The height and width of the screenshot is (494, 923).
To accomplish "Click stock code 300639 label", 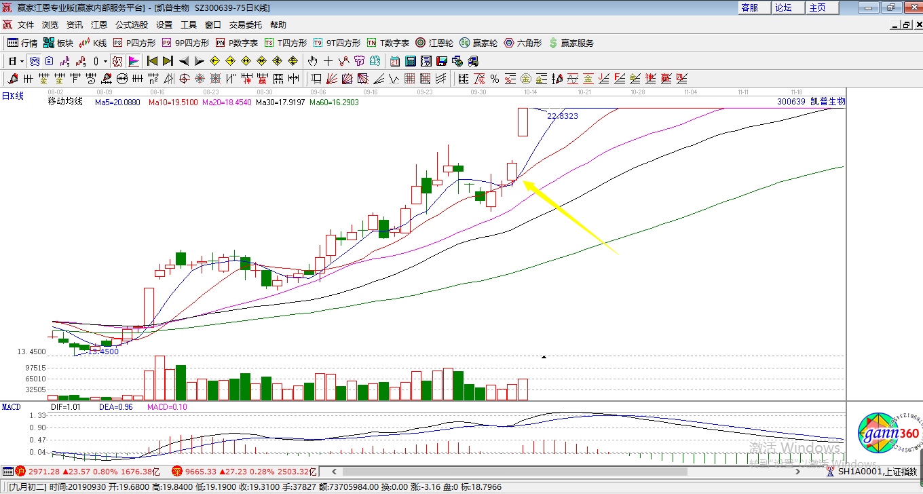I will 791,102.
